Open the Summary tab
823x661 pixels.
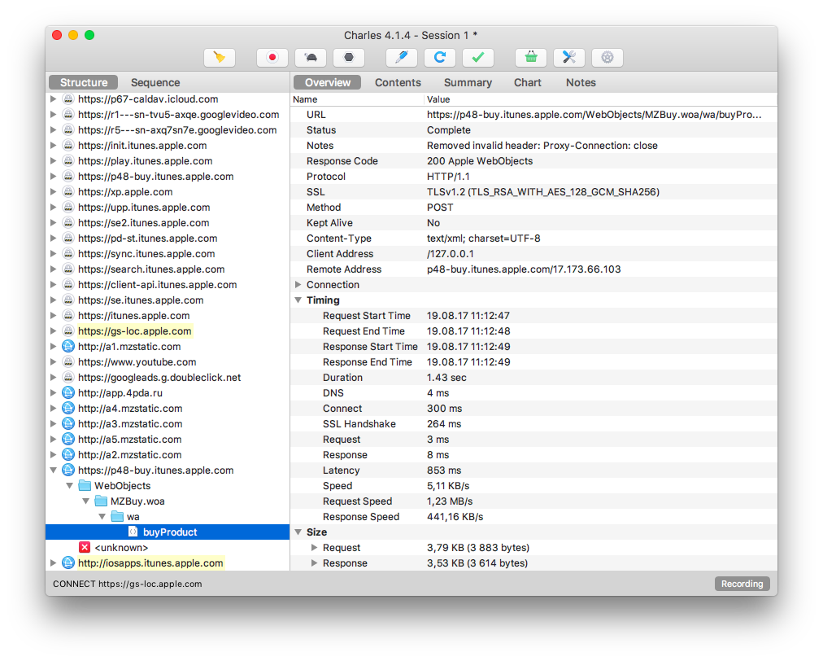click(468, 82)
